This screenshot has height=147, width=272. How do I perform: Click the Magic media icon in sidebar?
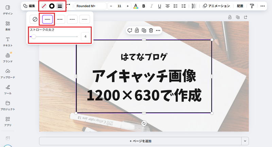click(7, 138)
